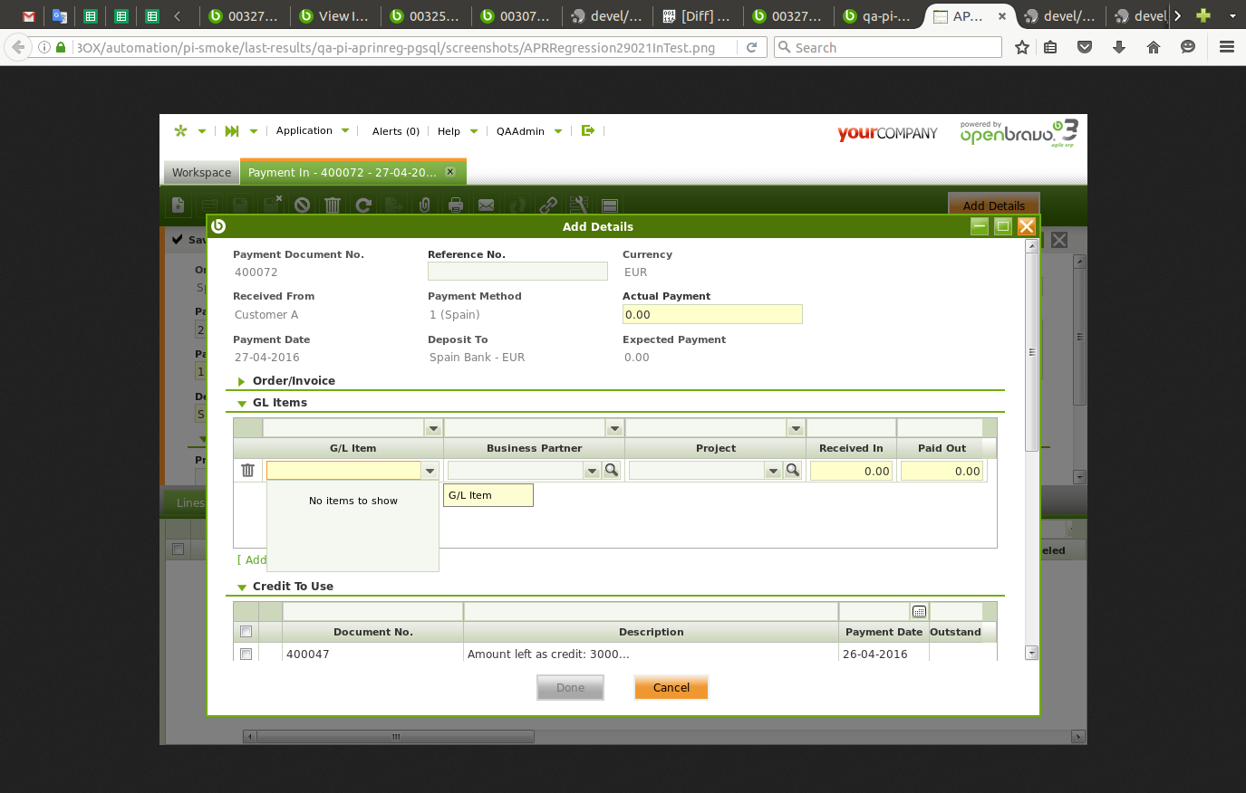
Task: Collapse the GL Items section
Action: coord(242,404)
